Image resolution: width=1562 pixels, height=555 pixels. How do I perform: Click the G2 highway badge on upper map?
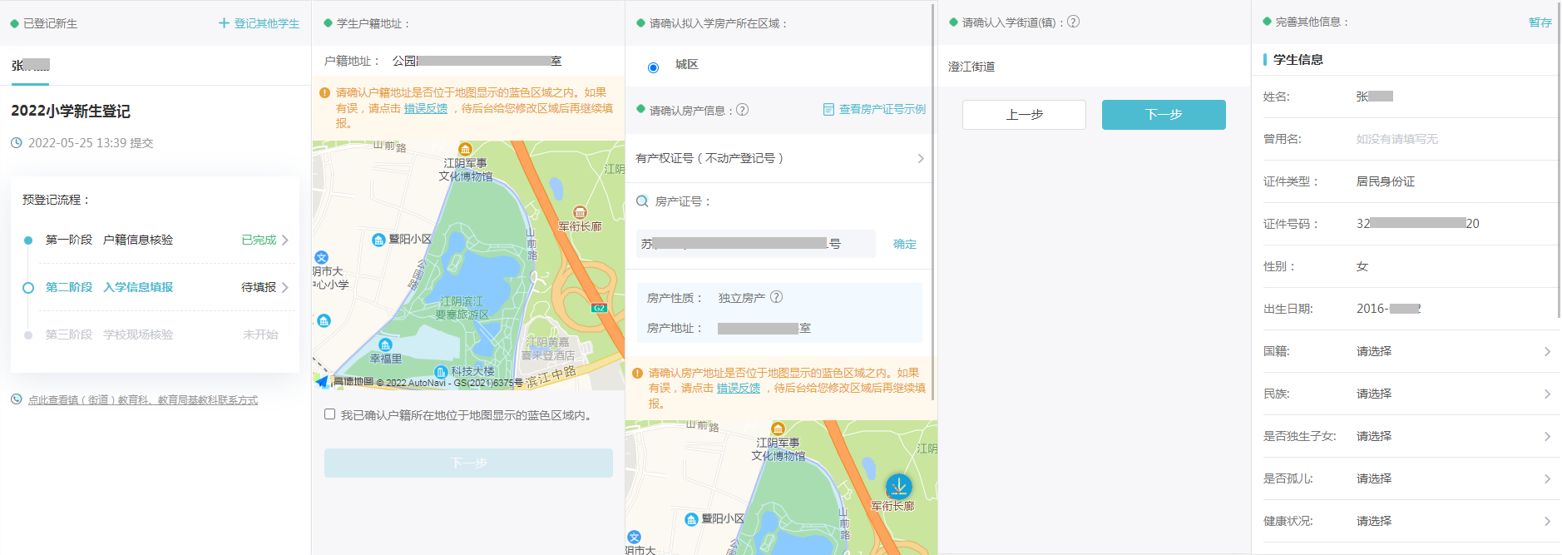point(599,308)
